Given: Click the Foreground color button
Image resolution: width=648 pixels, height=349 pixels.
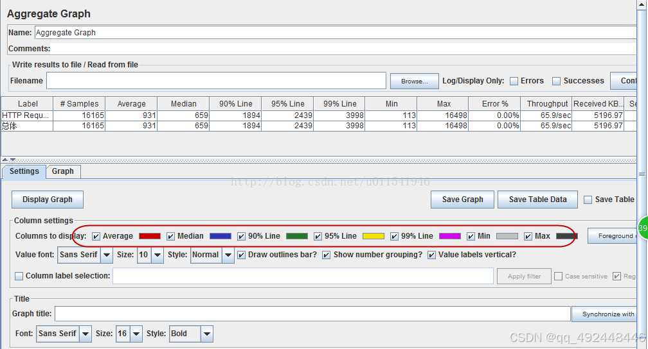Looking at the screenshot, I should click(x=613, y=235).
